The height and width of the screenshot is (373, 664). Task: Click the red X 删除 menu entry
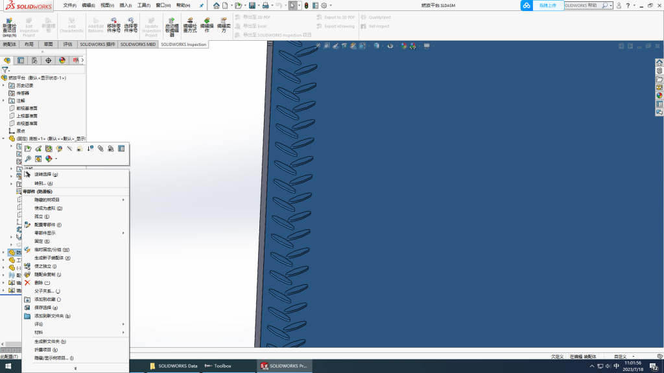(x=38, y=282)
